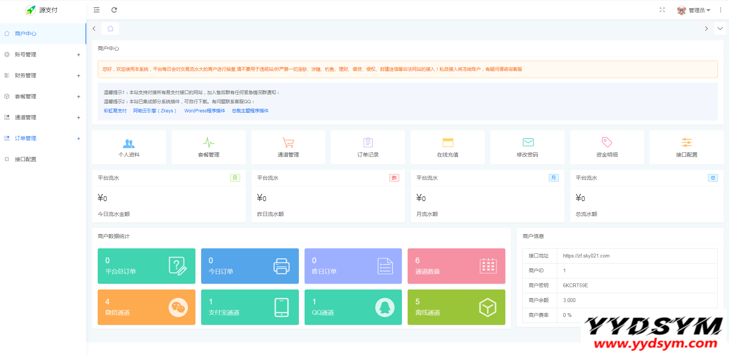Click the sidebar collapse menu icon
Screen dimensions: 729x355
pyautogui.click(x=97, y=10)
